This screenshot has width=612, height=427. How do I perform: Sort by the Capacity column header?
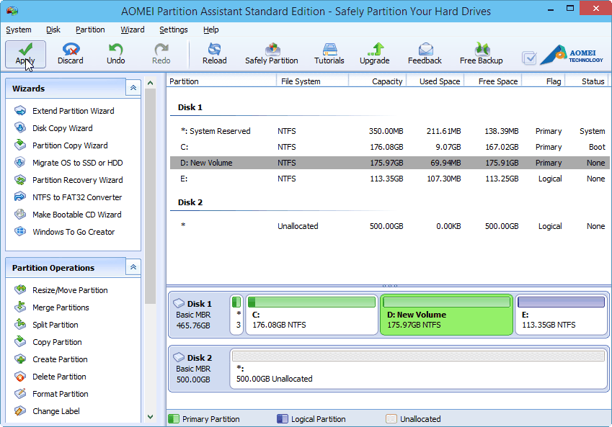click(x=387, y=81)
